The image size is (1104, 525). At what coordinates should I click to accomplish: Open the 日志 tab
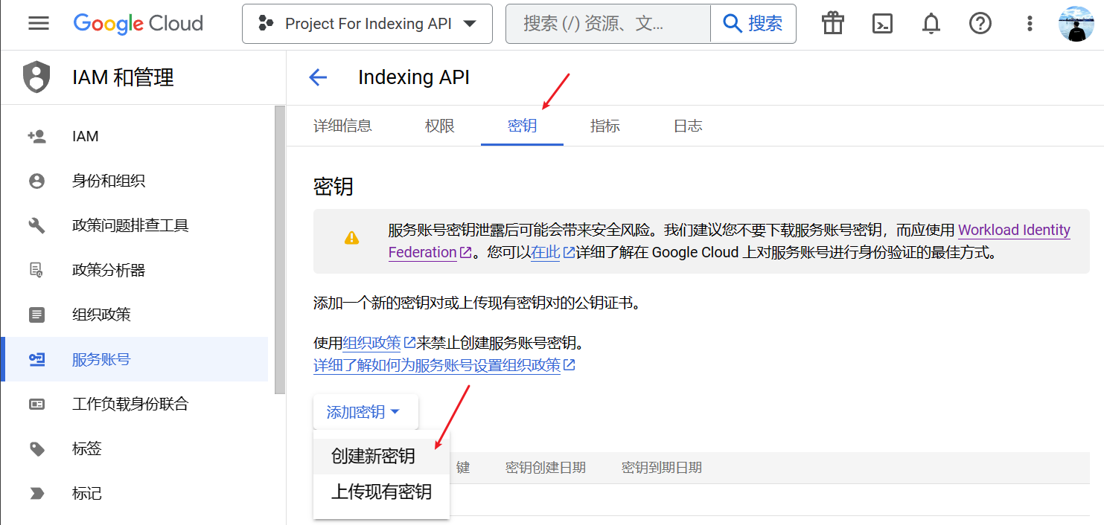687,126
